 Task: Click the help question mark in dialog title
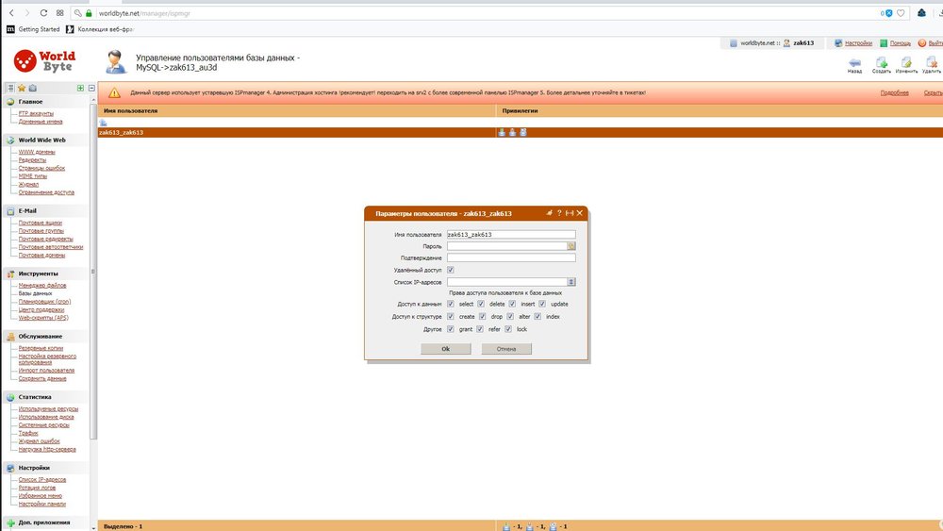coord(558,214)
